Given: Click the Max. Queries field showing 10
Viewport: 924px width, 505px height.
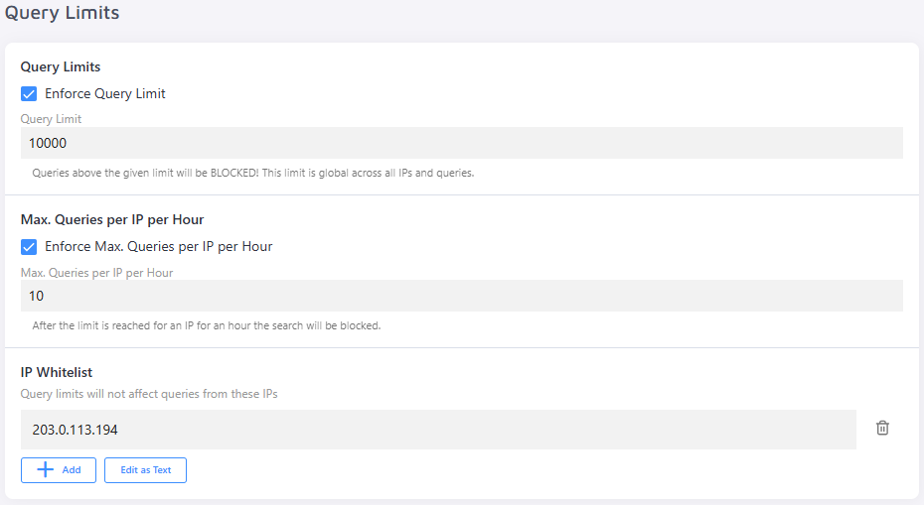Looking at the screenshot, I should (x=461, y=296).
